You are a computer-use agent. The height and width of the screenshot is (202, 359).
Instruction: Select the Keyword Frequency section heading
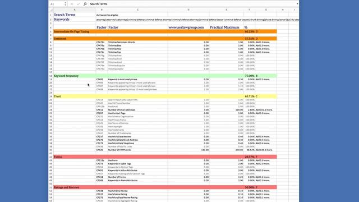tap(66, 76)
